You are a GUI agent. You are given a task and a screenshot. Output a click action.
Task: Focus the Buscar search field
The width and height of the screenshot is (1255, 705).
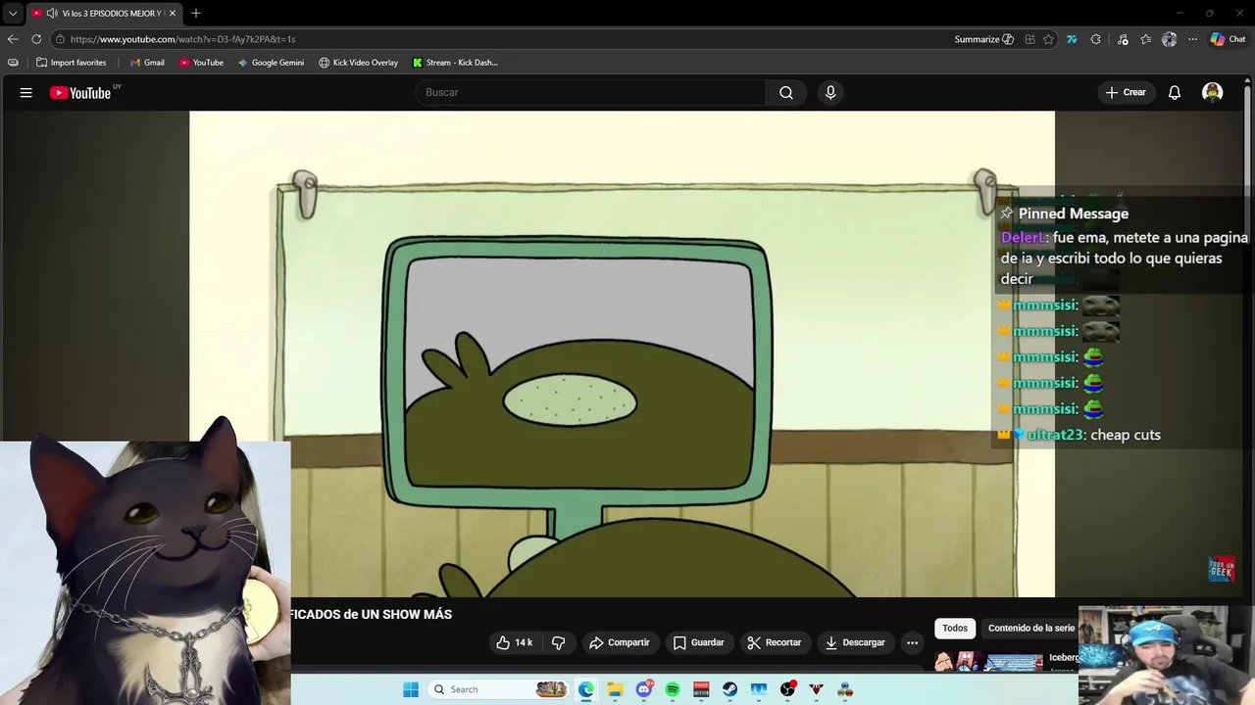click(x=590, y=92)
